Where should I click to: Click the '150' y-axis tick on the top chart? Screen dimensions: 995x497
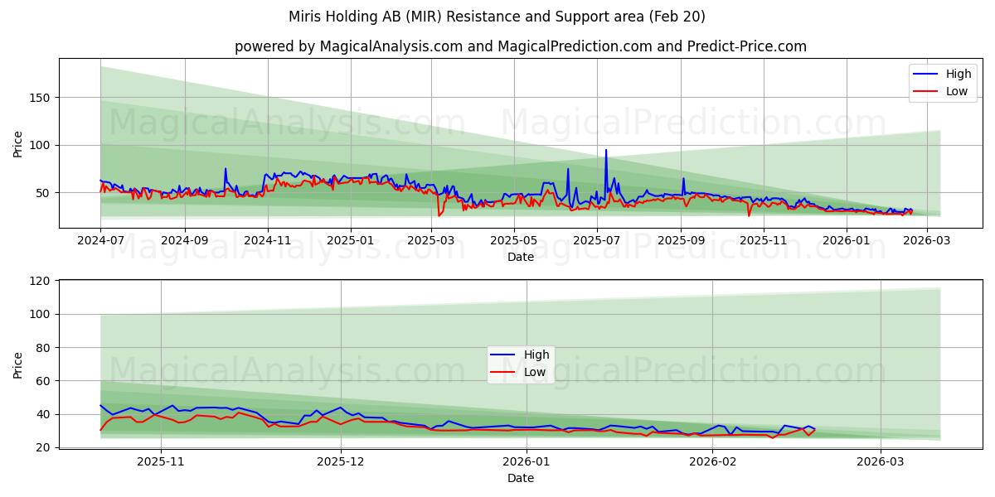(41, 98)
